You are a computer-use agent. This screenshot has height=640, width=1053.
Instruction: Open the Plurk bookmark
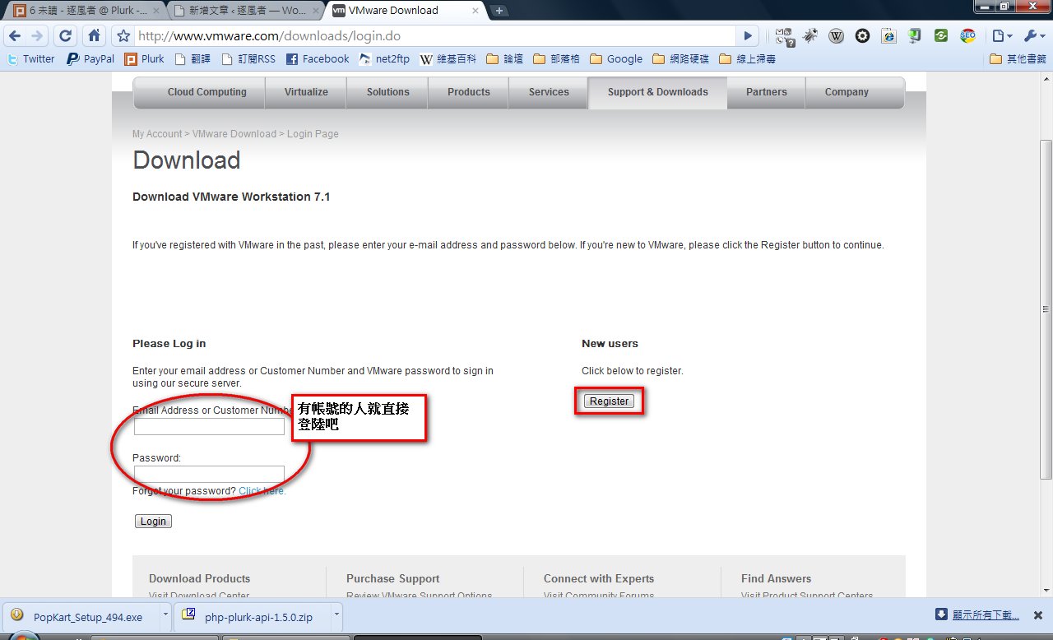(145, 59)
